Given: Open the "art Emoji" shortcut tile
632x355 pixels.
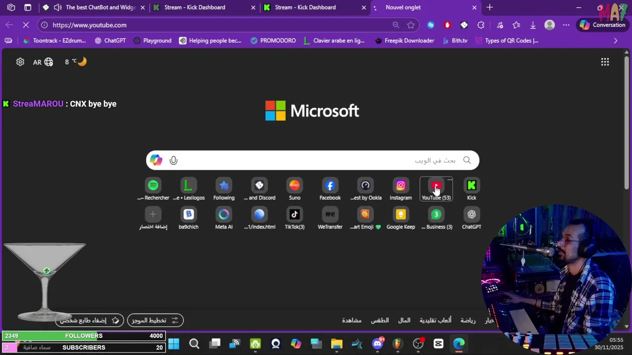Looking at the screenshot, I should pos(365,219).
